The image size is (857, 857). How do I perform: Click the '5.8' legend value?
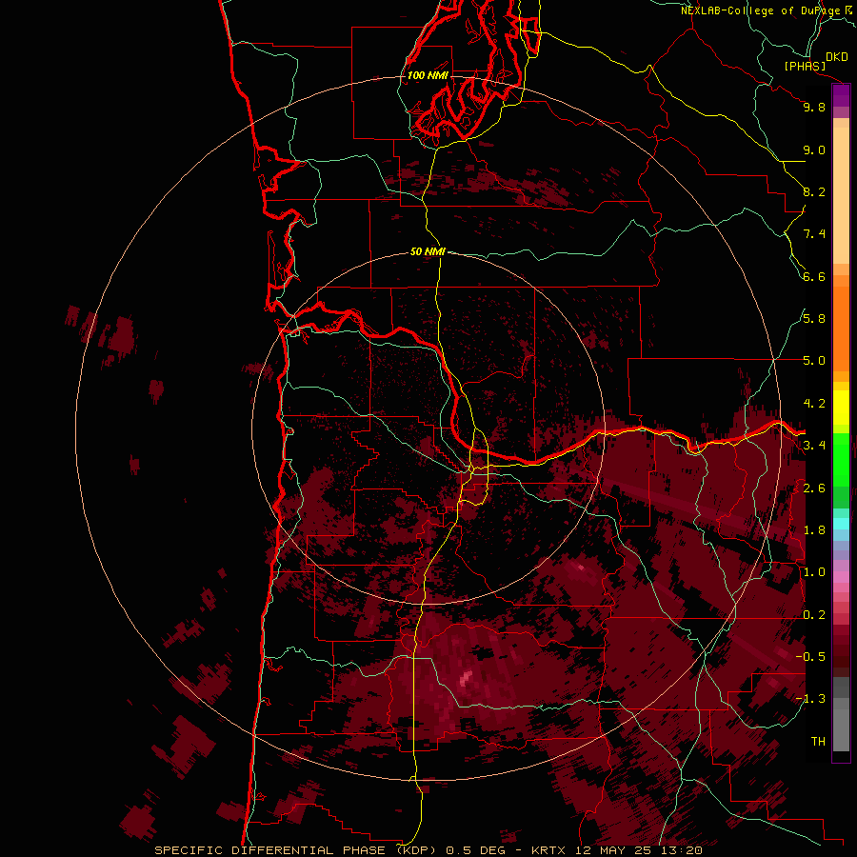814,319
